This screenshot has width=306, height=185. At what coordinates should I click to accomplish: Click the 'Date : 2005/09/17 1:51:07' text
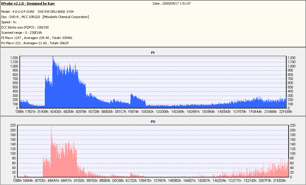point(172,3)
